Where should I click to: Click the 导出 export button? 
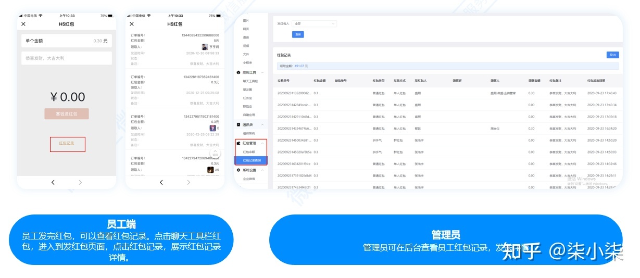612,55
